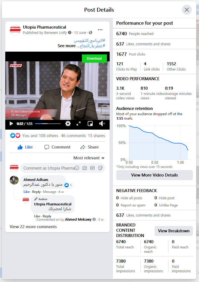Screen dimensions: 199x282
Task: Click the green Download button
Action: click(94, 59)
